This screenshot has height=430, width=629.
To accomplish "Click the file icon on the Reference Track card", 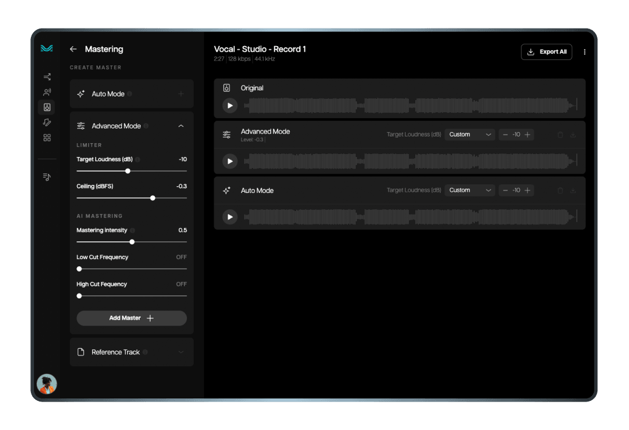I will 81,352.
